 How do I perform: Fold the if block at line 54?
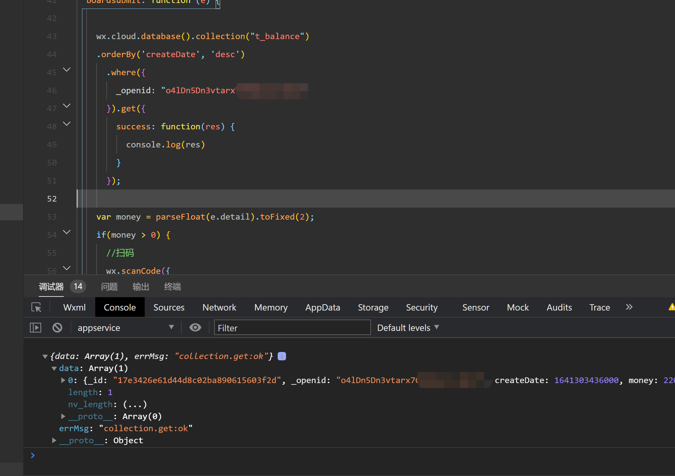[x=67, y=232]
